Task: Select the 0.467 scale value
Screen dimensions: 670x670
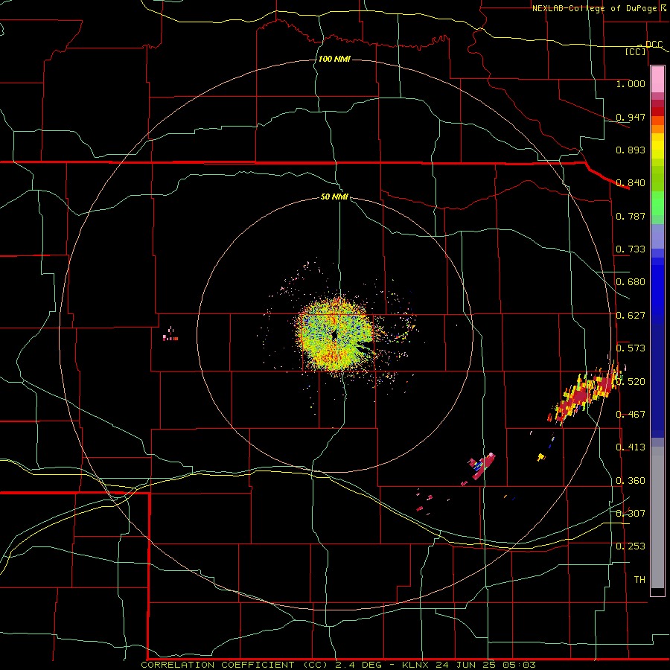Action: click(x=631, y=415)
